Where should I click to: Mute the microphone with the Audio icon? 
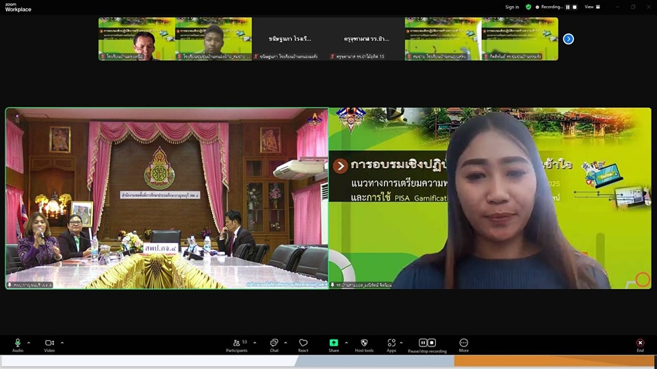[18, 342]
